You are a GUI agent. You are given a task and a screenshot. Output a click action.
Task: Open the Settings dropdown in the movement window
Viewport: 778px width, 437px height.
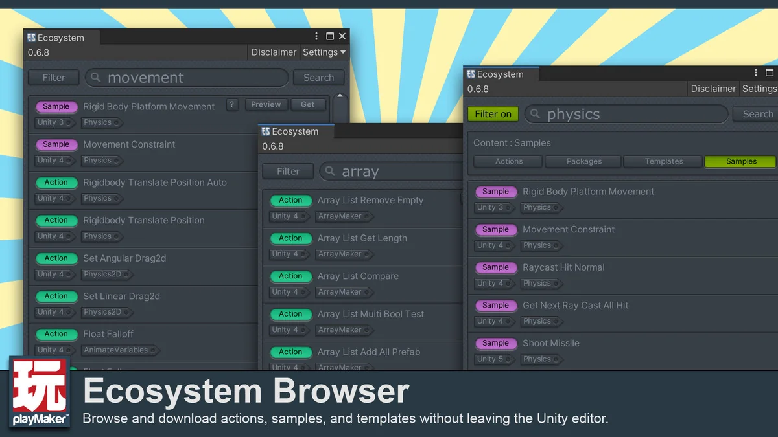(324, 52)
